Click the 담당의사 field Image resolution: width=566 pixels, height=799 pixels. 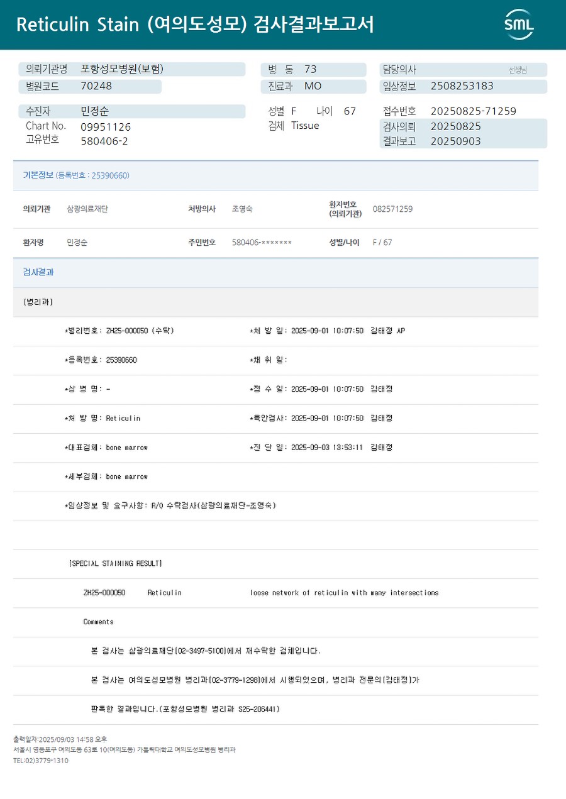(463, 70)
